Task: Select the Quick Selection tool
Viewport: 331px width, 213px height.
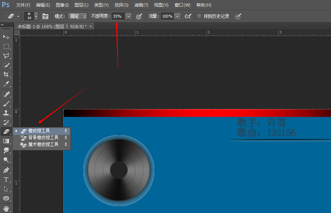Action: 6,65
